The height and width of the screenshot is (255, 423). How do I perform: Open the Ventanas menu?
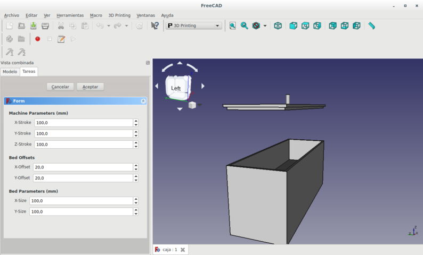(x=145, y=15)
